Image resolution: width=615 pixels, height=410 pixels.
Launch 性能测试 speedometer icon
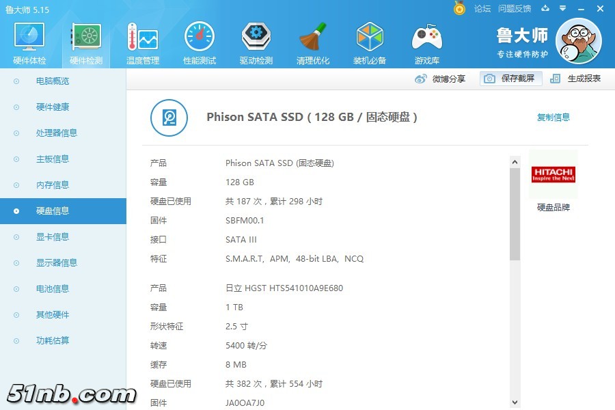(x=200, y=42)
